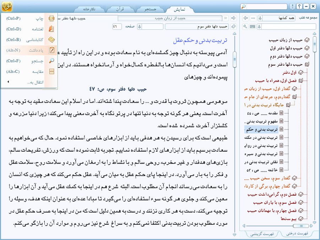Open گفتار چهارم: برگی از کارنامه in the tree

[267, 186]
